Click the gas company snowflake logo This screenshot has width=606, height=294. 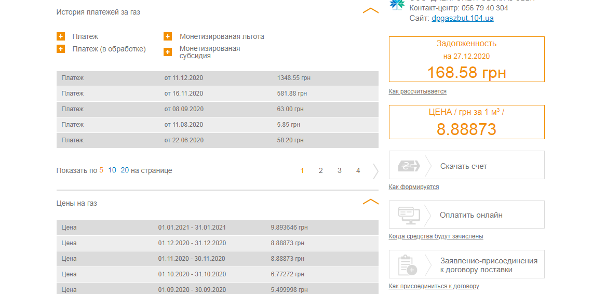point(397,4)
